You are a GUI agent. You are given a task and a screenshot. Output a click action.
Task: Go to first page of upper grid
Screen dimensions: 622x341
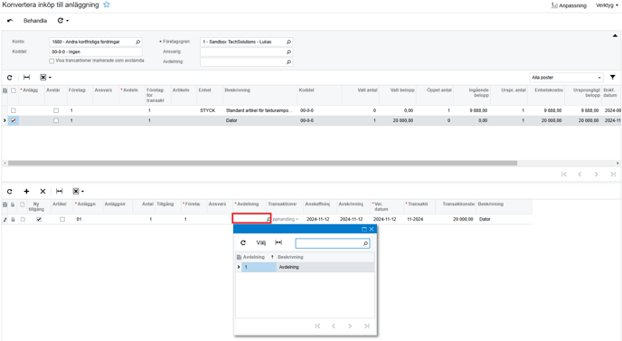click(x=564, y=175)
